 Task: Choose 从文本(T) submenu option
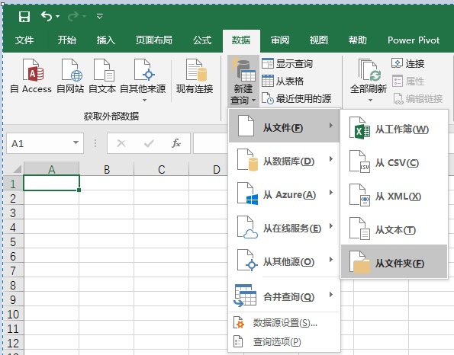394,229
